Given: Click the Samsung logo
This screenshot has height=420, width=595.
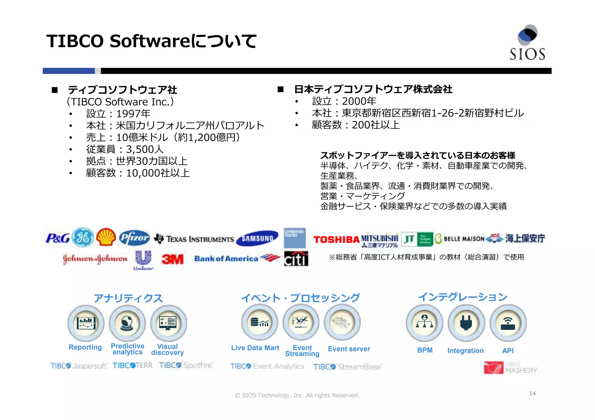Looking at the screenshot, I should pos(257,238).
